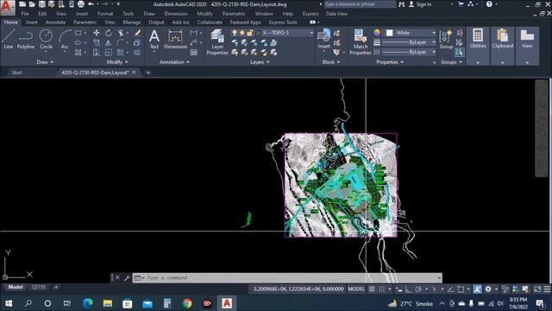This screenshot has height=311, width=552.
Task: Expand the Draw panel
Action: (x=45, y=62)
